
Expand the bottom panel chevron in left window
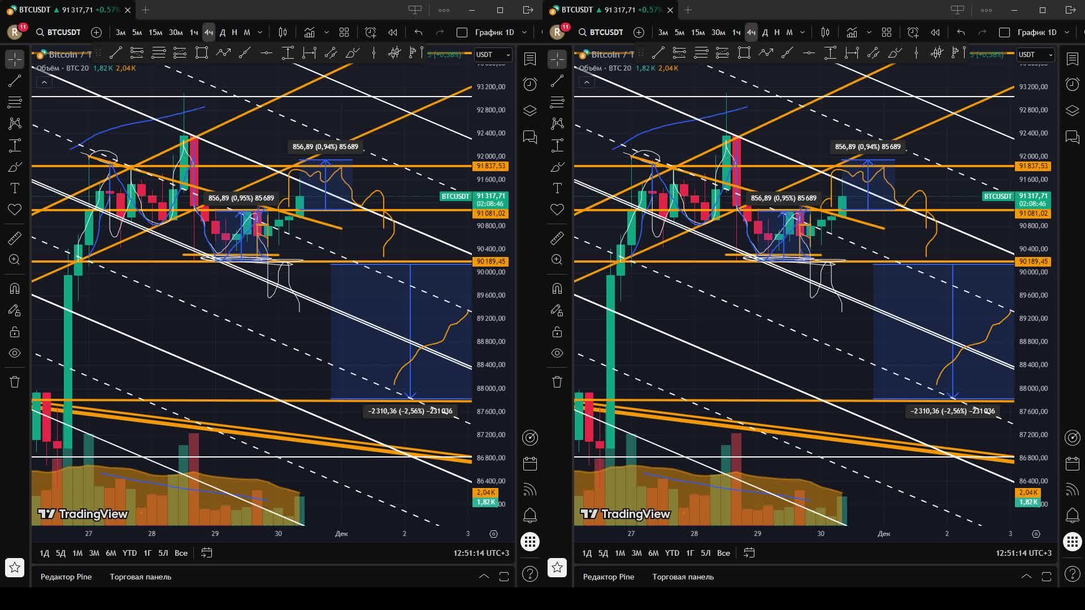pyautogui.click(x=484, y=577)
